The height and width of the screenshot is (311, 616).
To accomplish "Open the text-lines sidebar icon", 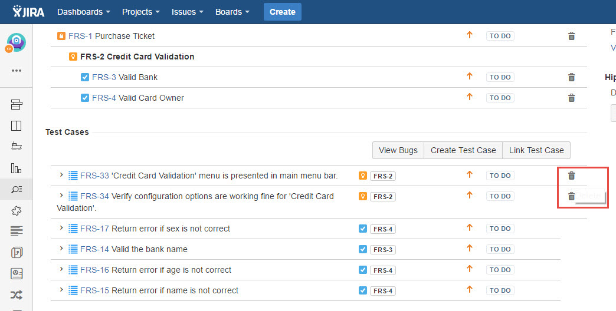I will click(x=16, y=231).
